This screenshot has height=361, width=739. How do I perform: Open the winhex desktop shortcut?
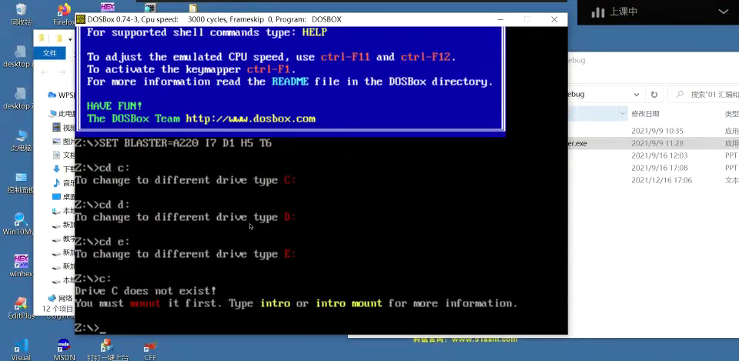pyautogui.click(x=21, y=266)
